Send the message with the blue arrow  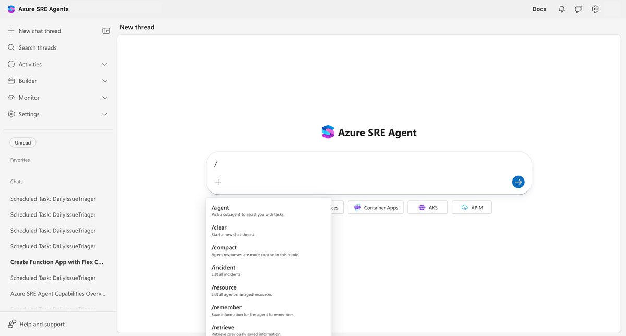[518, 182]
